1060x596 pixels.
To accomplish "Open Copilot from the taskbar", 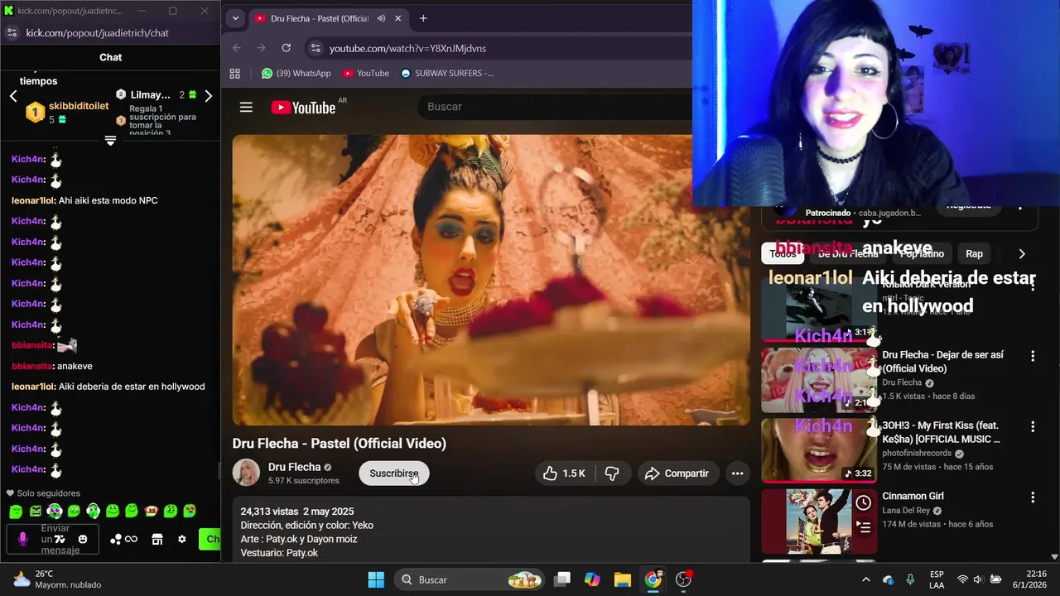I will click(x=592, y=579).
